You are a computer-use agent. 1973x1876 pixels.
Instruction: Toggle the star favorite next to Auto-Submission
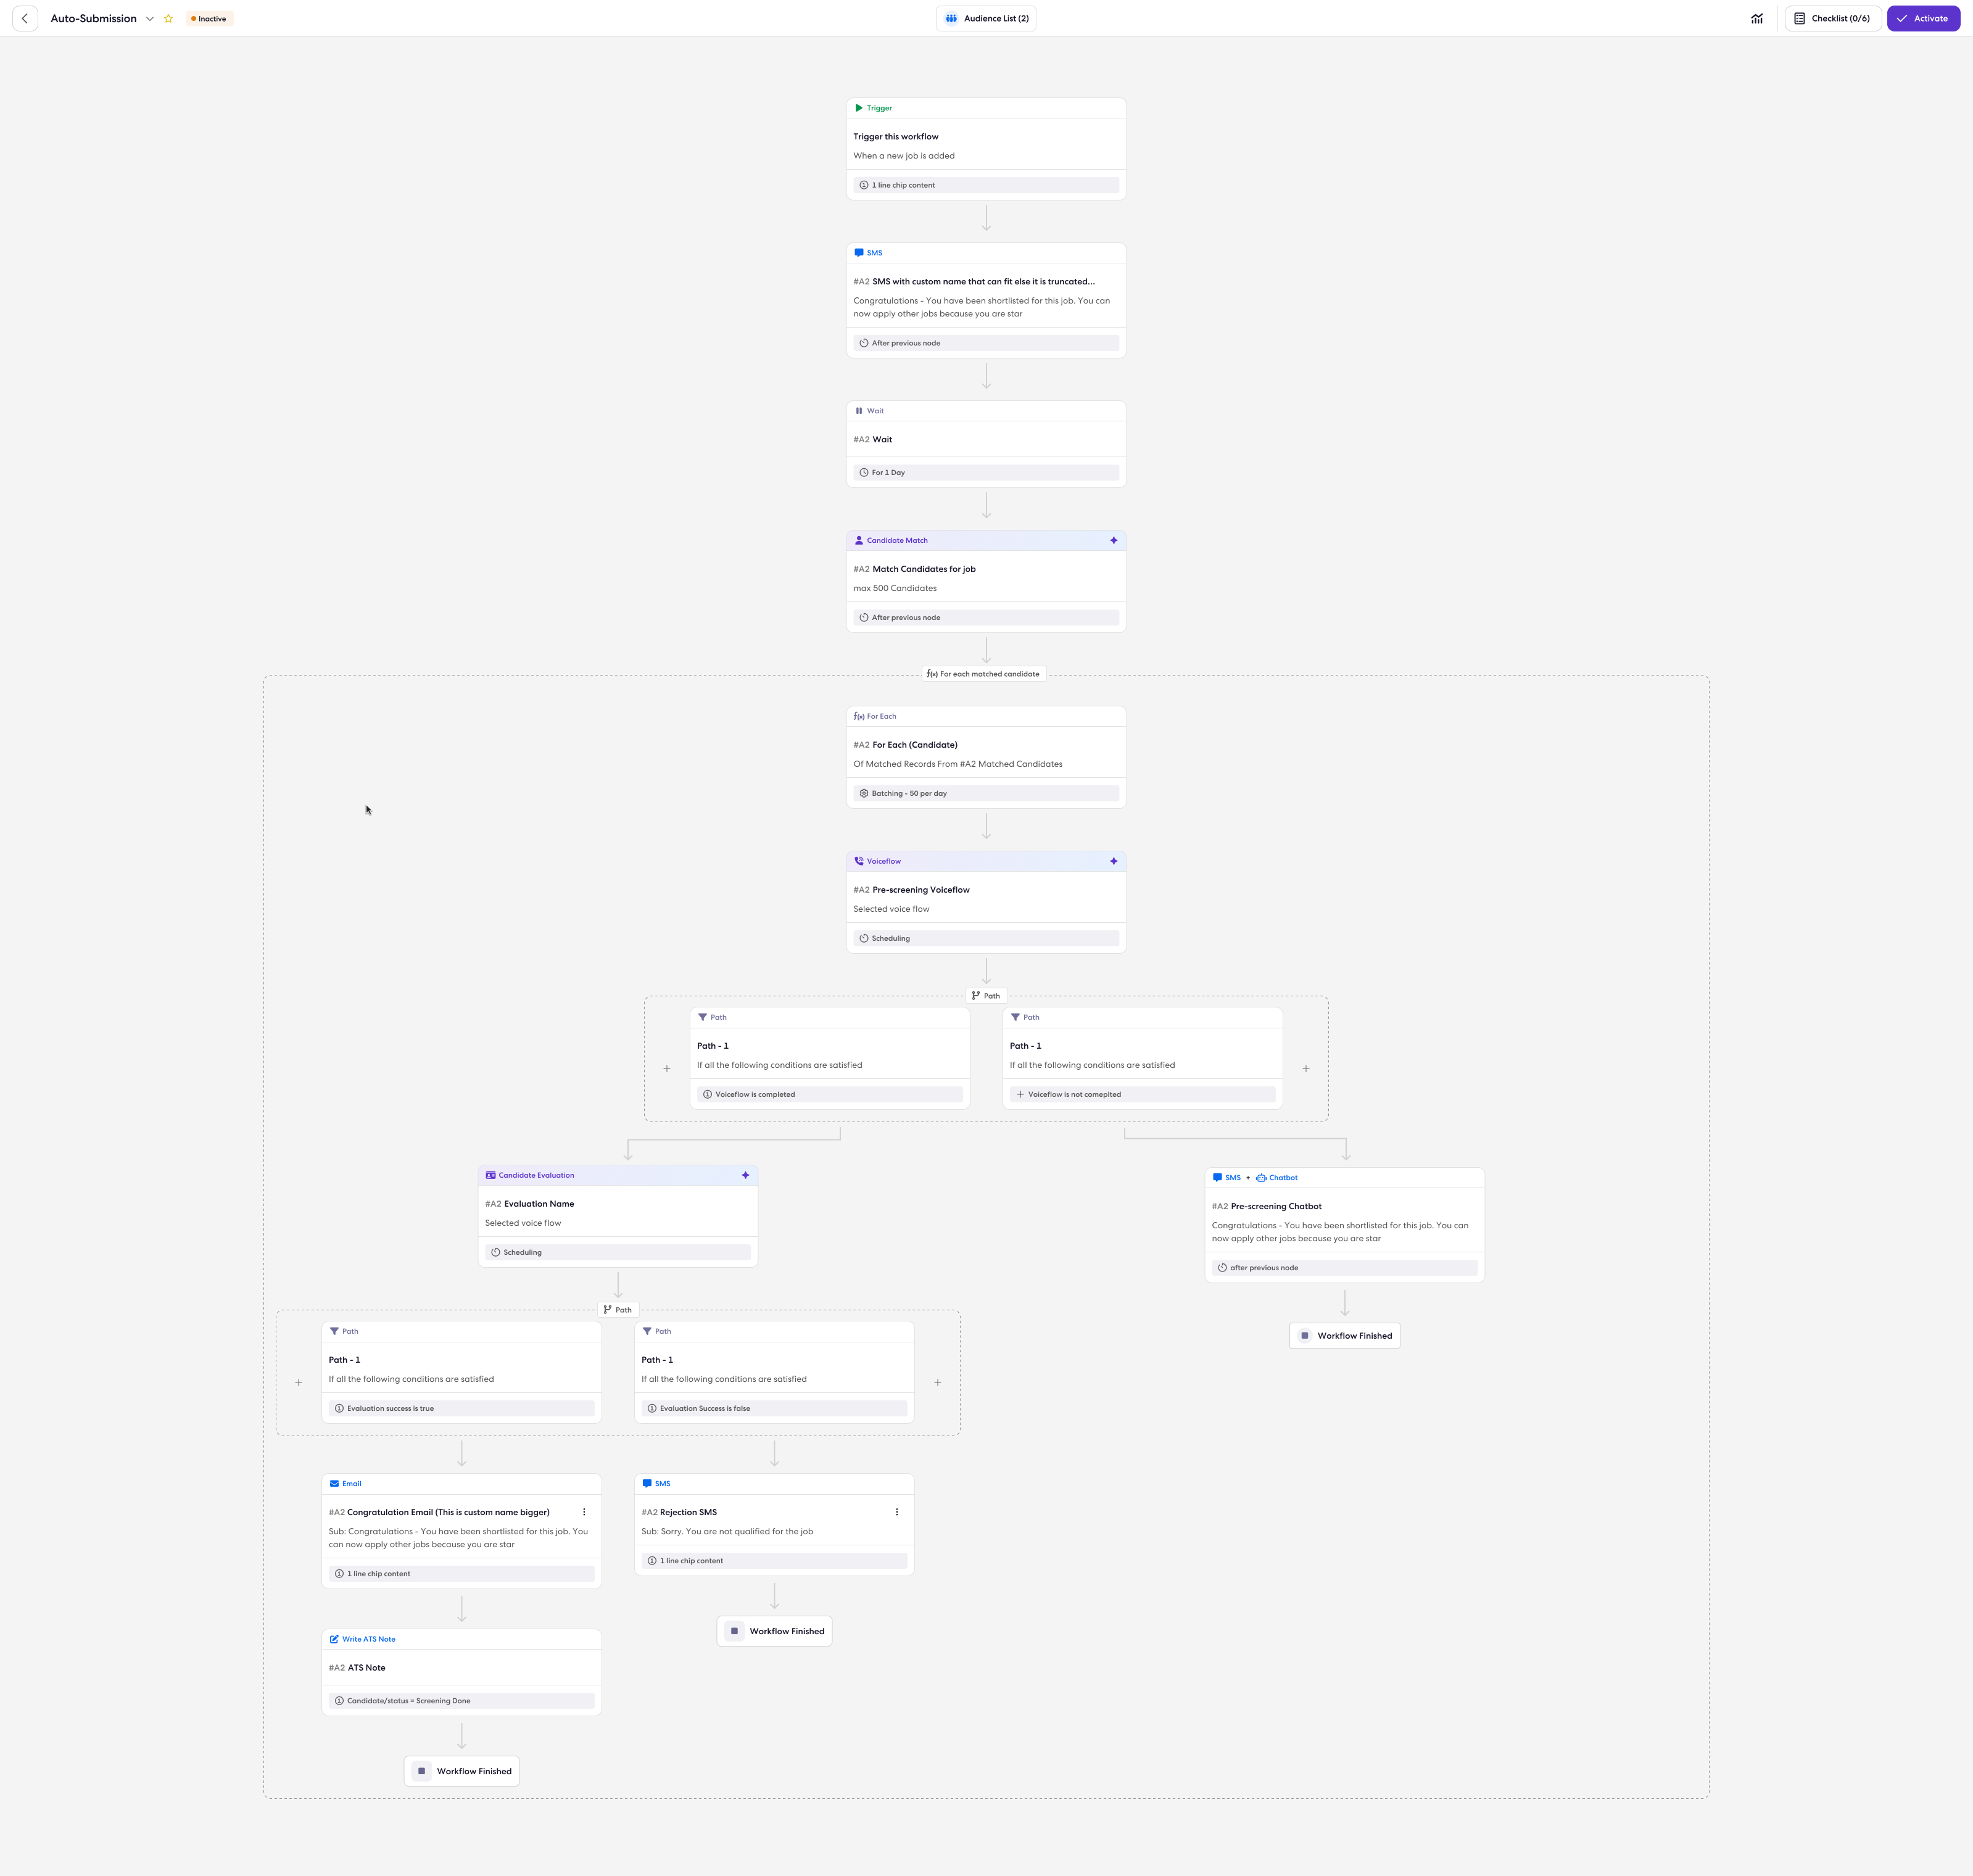point(168,18)
